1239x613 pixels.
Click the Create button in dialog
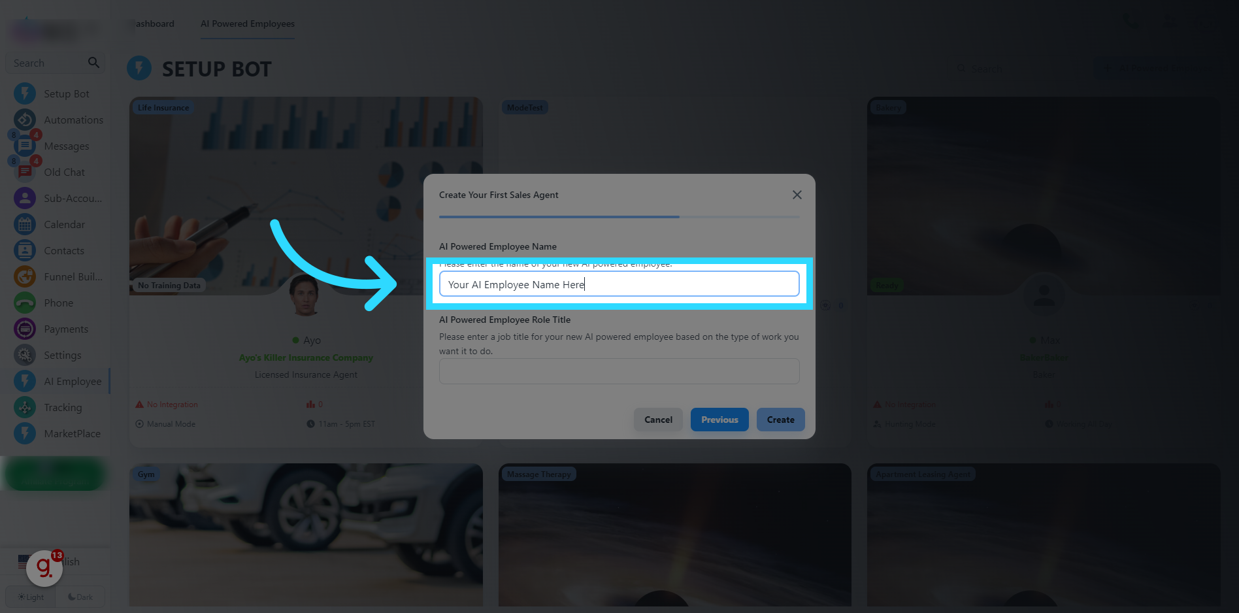click(x=781, y=420)
